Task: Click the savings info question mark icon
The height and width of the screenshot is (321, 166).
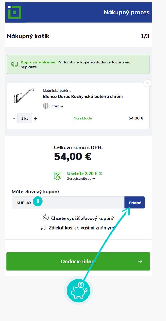Action: [100, 174]
